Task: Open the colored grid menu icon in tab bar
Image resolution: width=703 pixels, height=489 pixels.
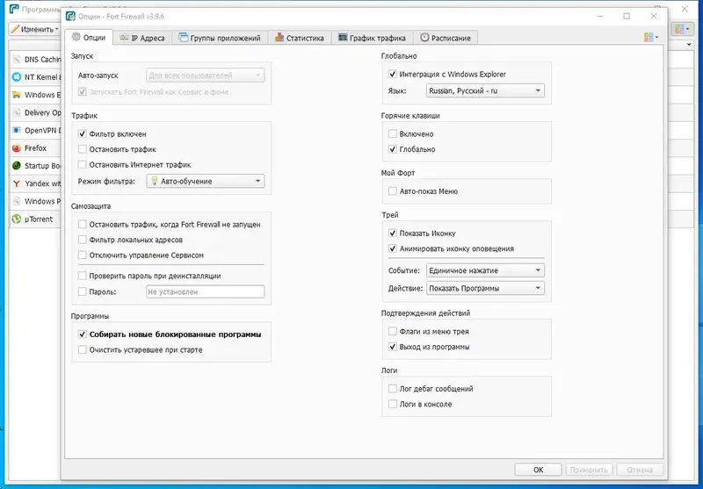Action: point(651,38)
